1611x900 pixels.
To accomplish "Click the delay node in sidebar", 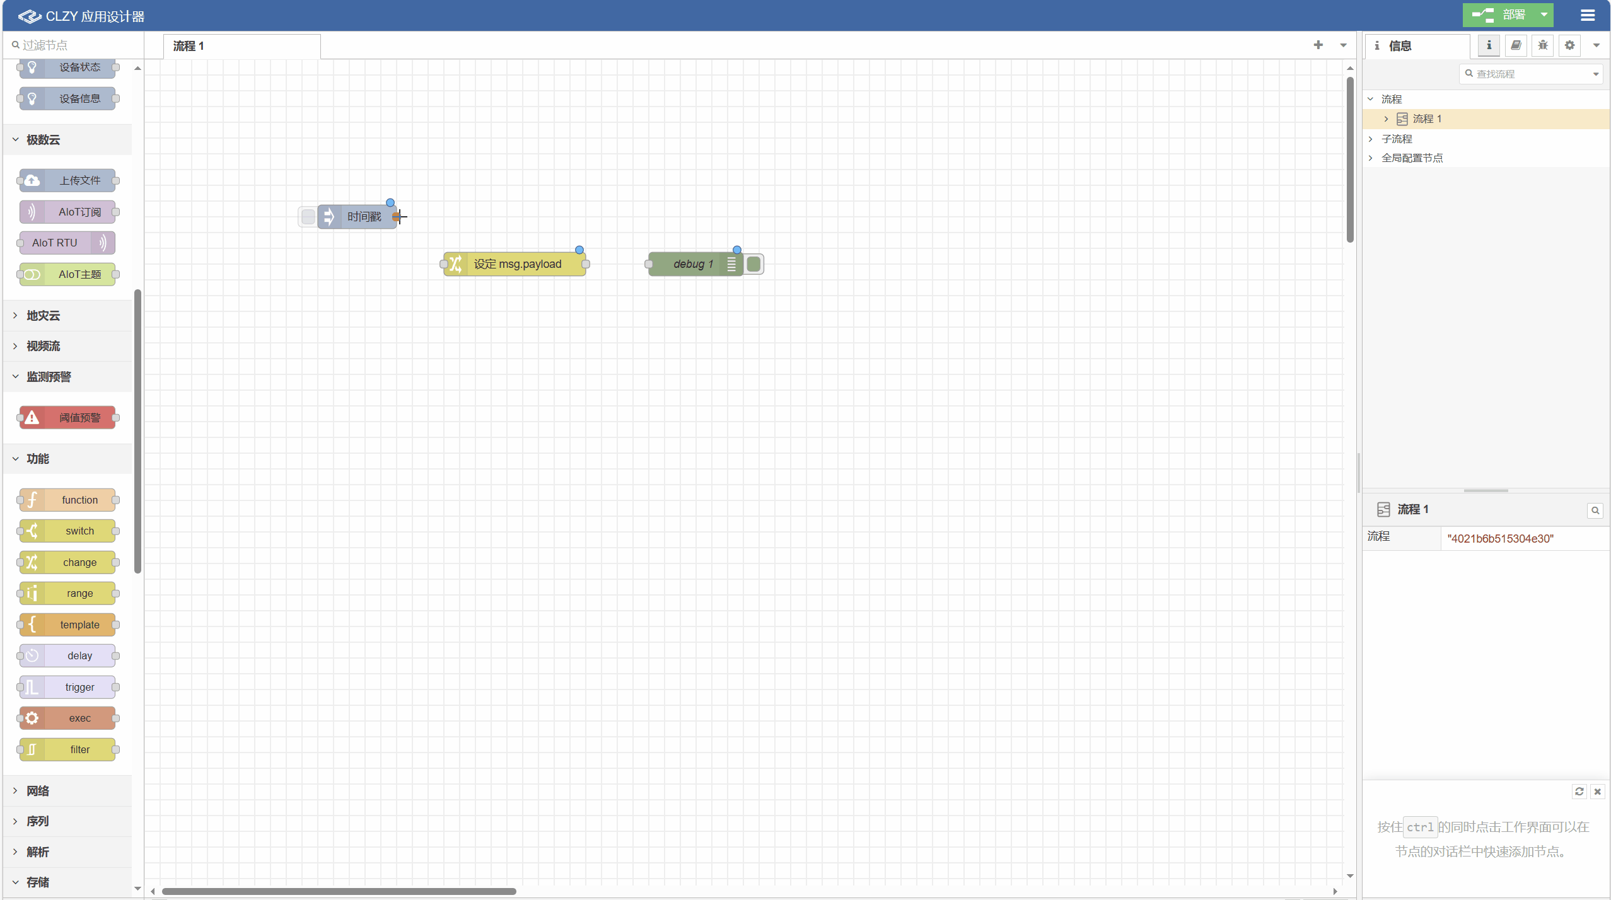I will (69, 655).
